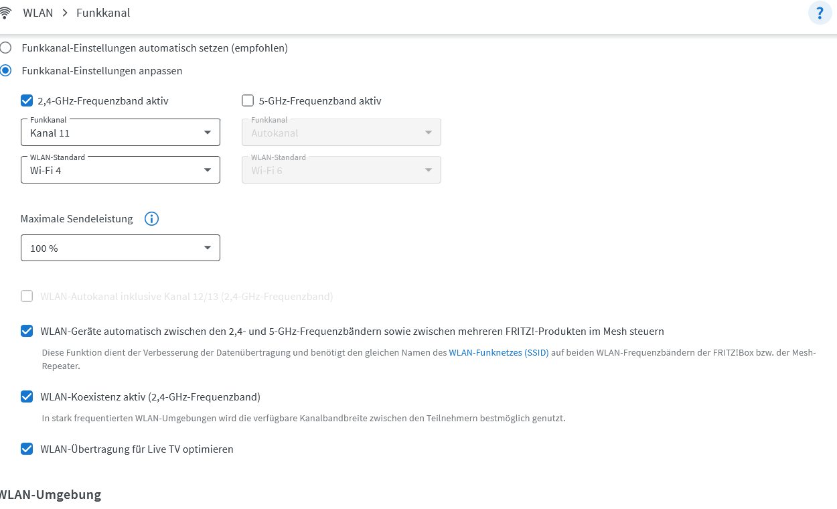Open the WLAN-Funknetzes (SSID) link

pyautogui.click(x=499, y=352)
